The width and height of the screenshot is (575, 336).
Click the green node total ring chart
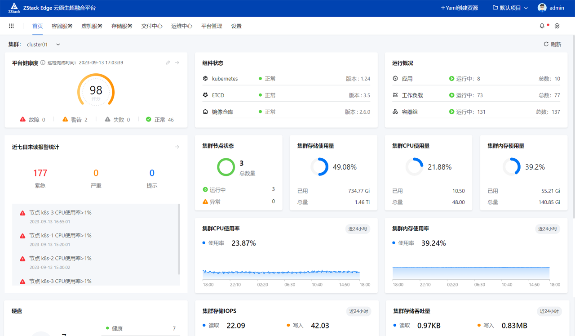[x=226, y=167]
